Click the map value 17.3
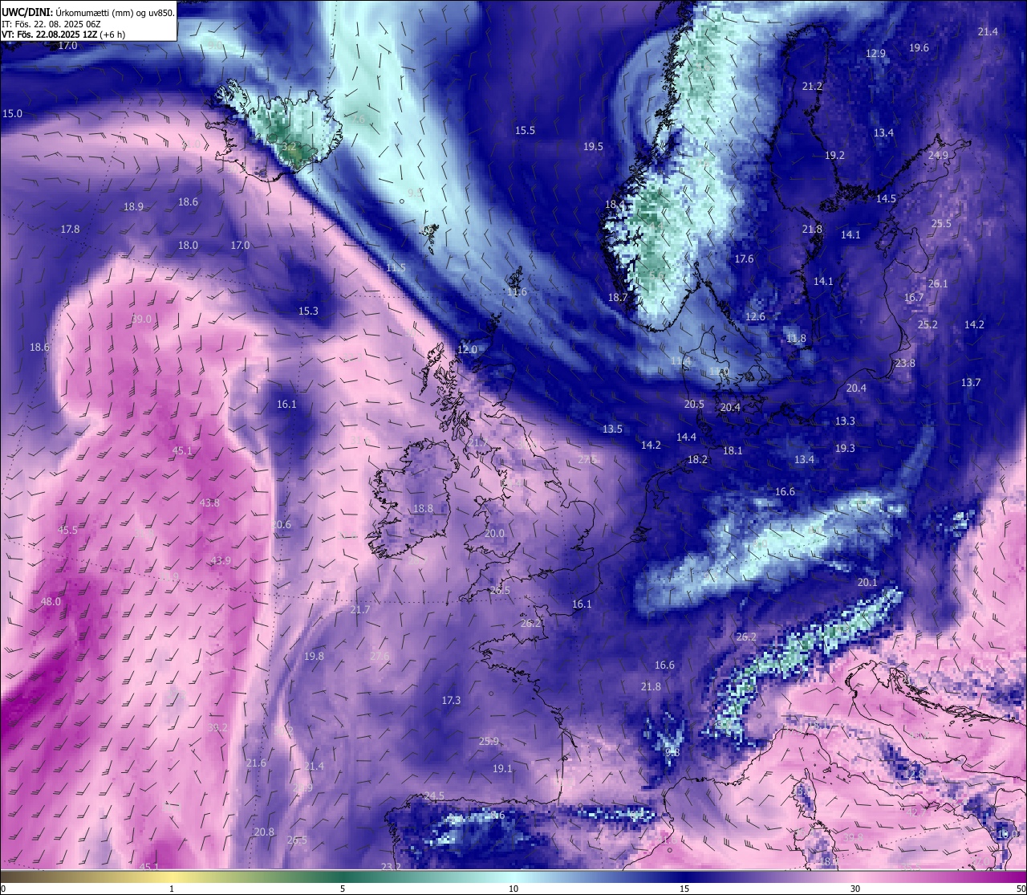Image resolution: width=1027 pixels, height=895 pixels. pos(451,701)
